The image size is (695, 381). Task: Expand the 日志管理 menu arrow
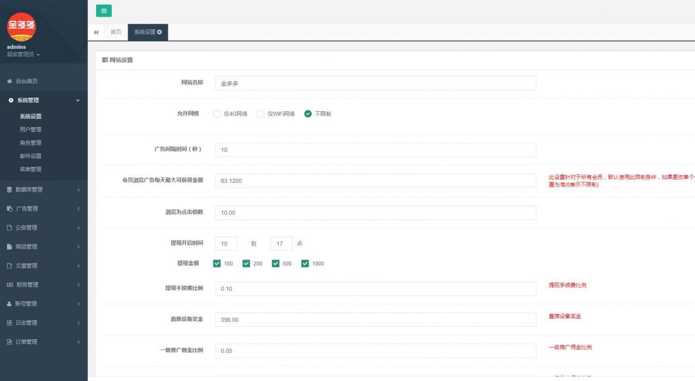(x=79, y=323)
